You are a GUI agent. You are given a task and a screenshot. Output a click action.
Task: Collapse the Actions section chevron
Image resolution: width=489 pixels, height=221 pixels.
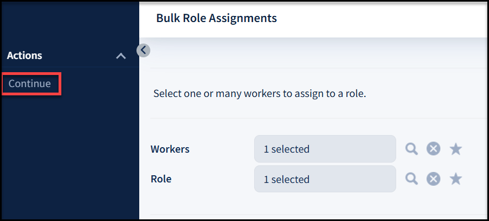tap(121, 56)
